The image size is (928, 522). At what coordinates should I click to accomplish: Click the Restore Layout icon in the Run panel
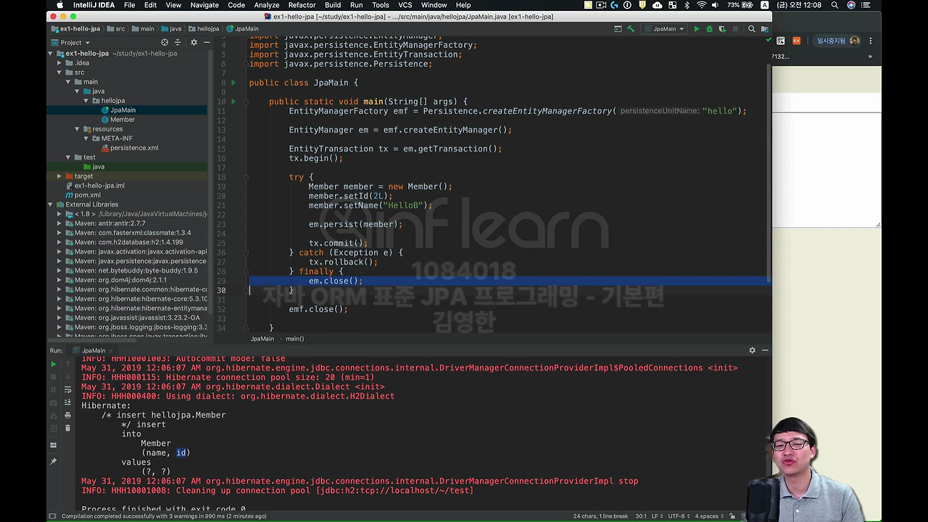[53, 445]
